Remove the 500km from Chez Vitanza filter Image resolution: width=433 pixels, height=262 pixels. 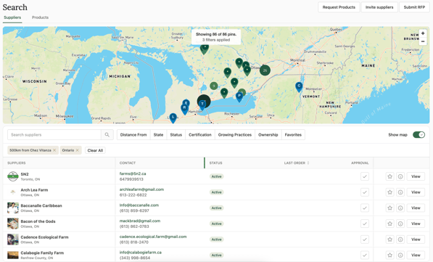tap(54, 150)
